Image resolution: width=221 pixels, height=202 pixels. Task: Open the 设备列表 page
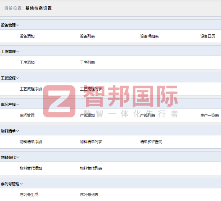pyautogui.click(x=87, y=36)
